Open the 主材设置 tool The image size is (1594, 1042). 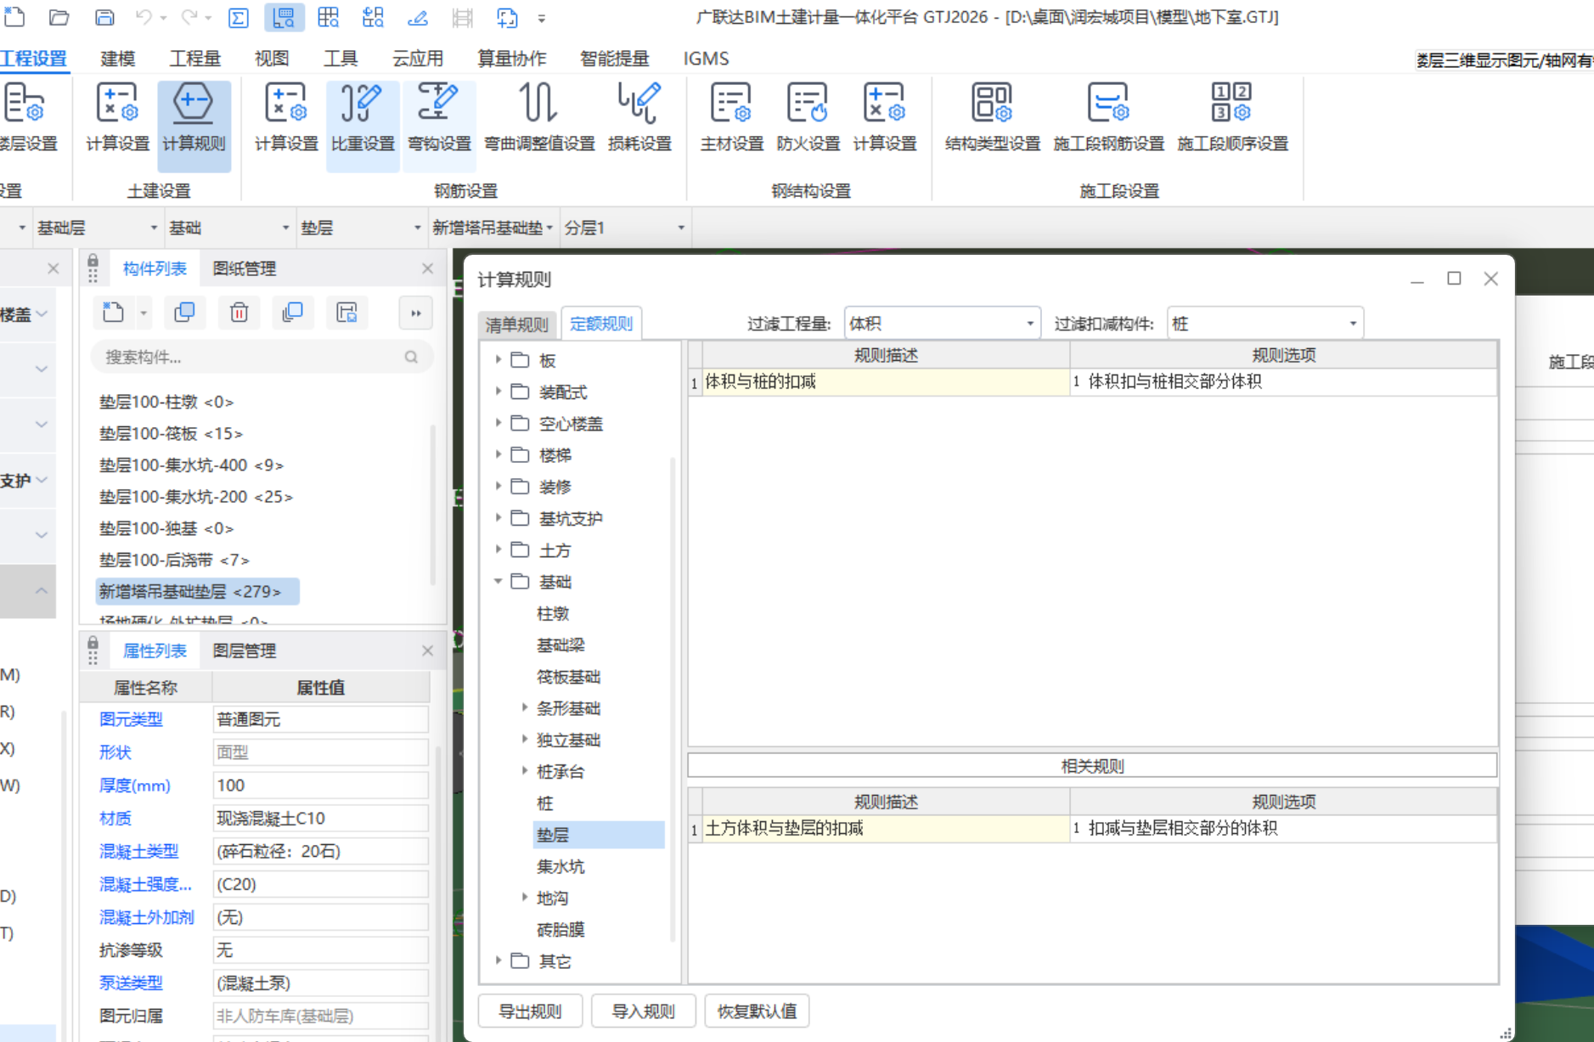pos(732,119)
